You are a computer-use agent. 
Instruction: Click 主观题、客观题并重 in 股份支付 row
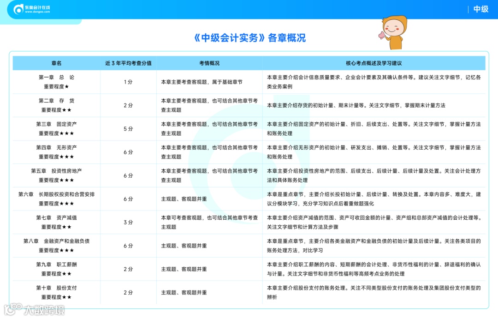click(184, 292)
